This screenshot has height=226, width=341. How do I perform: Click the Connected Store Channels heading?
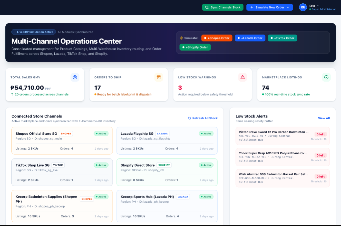37,116
